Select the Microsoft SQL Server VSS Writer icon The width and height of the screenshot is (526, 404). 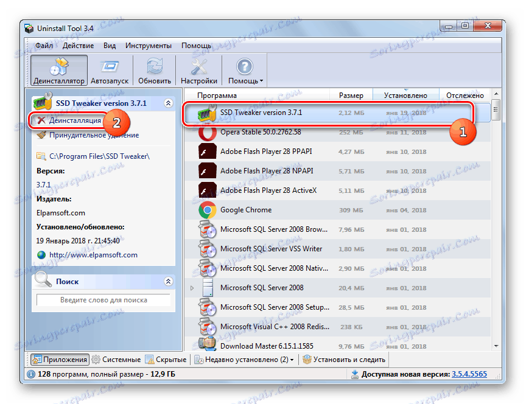[207, 249]
